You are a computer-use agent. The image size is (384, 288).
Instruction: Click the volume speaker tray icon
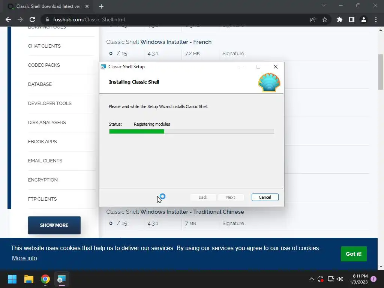[x=340, y=279]
